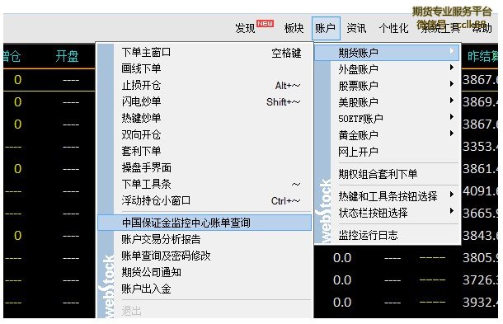The image size is (503, 324).
Task: Open the 个性化 menu
Action: [x=393, y=28]
